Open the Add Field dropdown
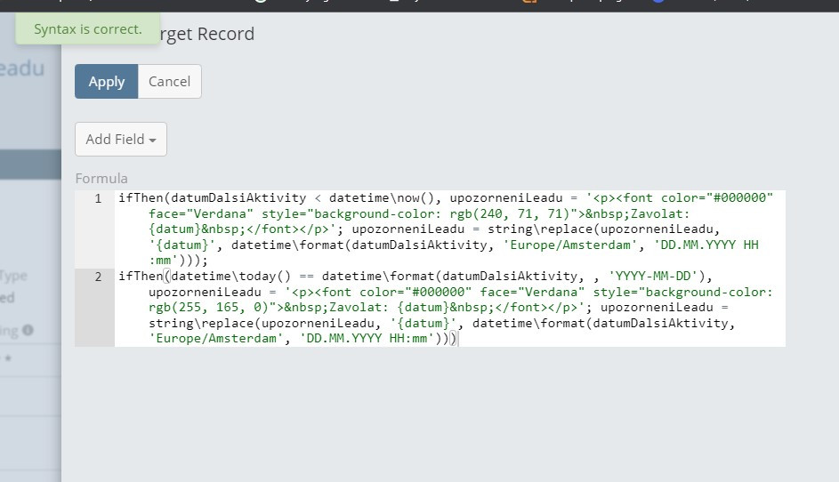Screen dimensions: 839x482 121,139
